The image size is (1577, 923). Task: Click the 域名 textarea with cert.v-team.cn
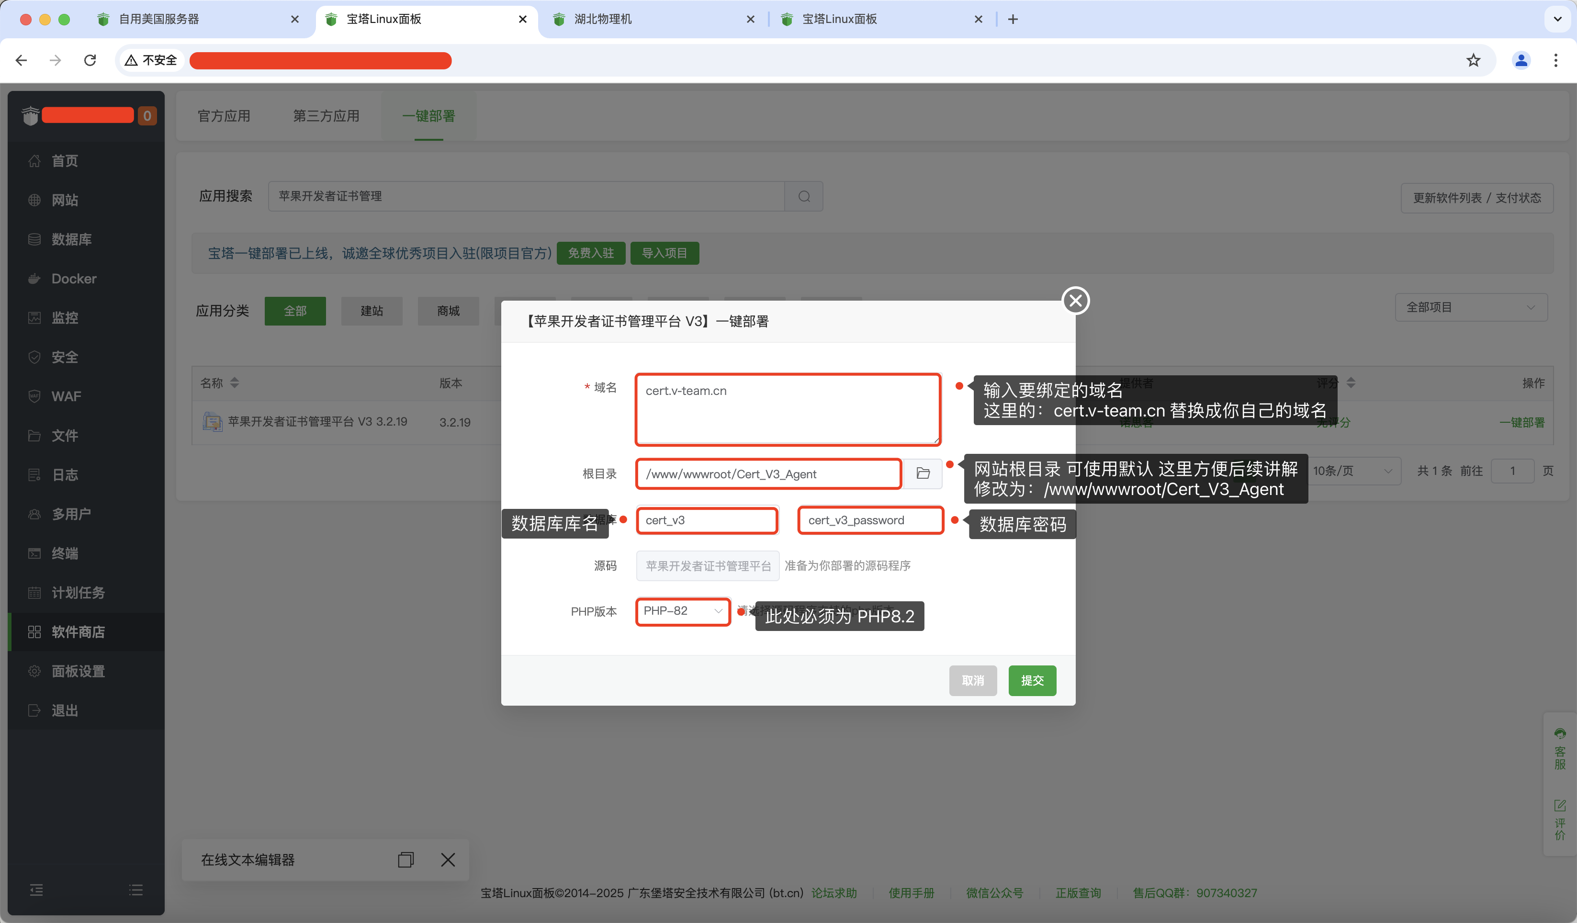point(788,410)
